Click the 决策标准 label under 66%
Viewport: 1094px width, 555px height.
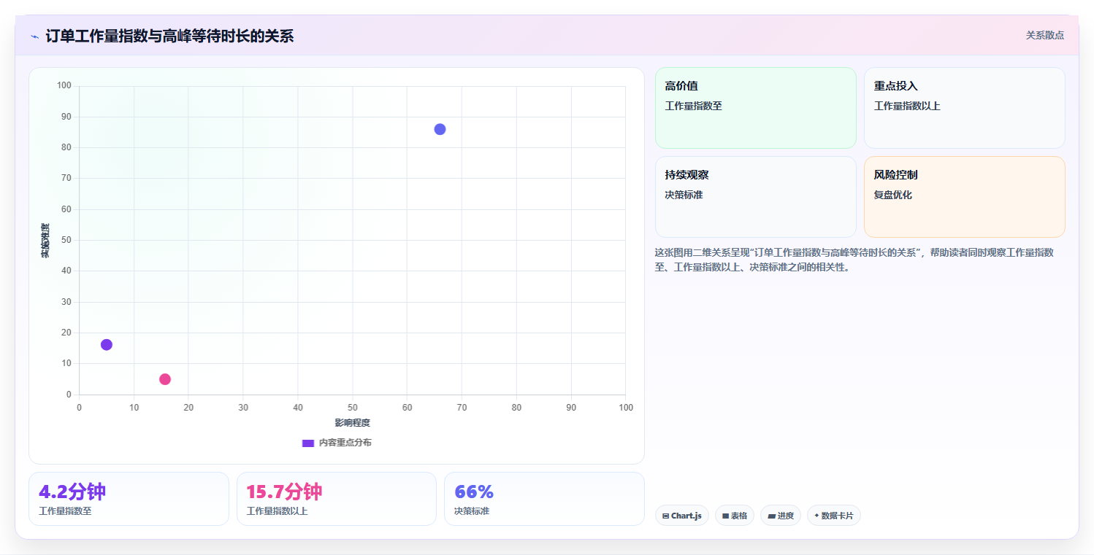[472, 511]
